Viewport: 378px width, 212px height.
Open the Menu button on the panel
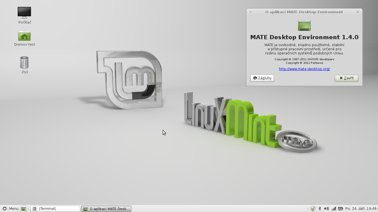pos(10,209)
